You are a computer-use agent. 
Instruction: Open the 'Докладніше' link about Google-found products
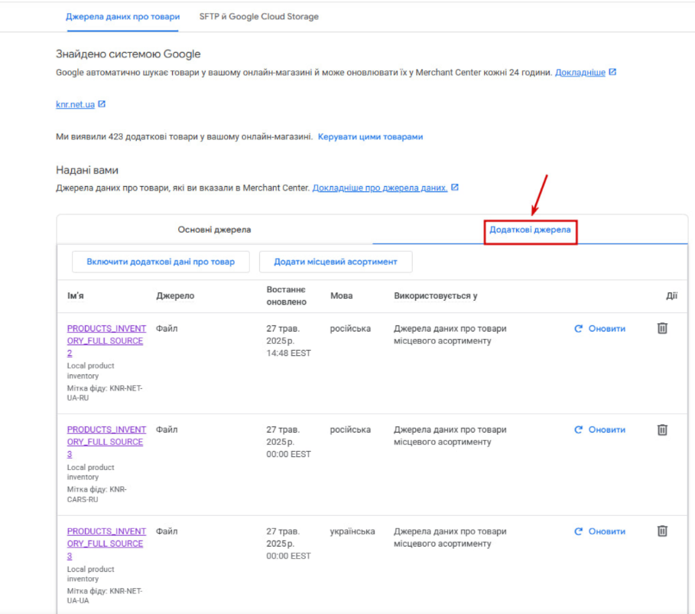coord(580,73)
